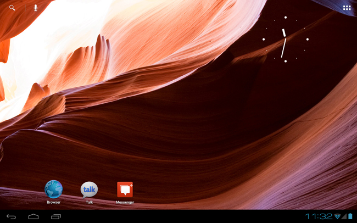This screenshot has height=223, width=357.
Task: Open the red Messenger app icon
Action: pyautogui.click(x=125, y=189)
